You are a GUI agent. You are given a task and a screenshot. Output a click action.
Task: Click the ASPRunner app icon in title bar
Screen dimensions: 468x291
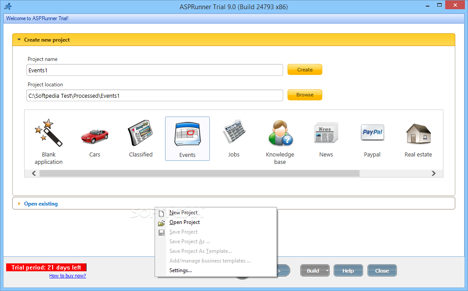click(x=8, y=6)
